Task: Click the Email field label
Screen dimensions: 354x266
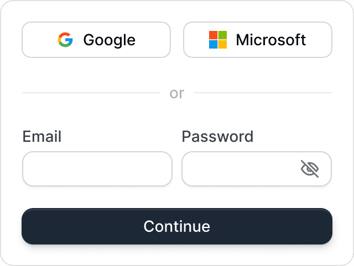Action: pos(42,136)
